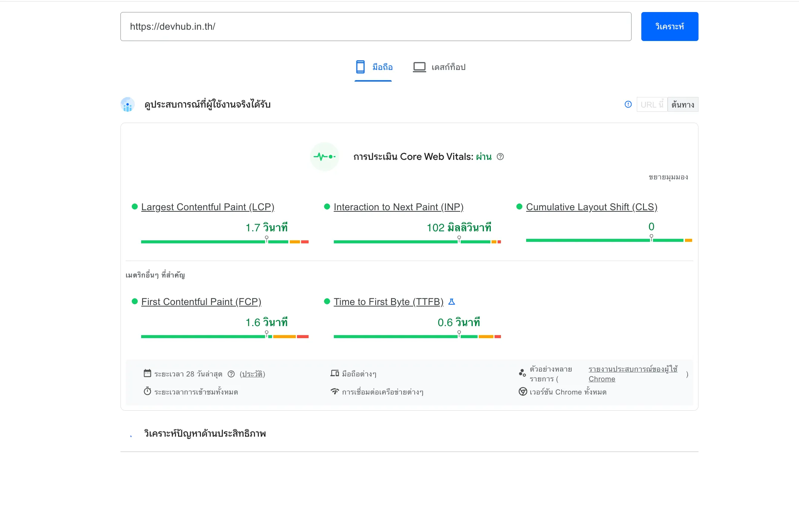This screenshot has width=799, height=507.
Task: Click the Core Web Vitals pulse icon
Action: [324, 156]
